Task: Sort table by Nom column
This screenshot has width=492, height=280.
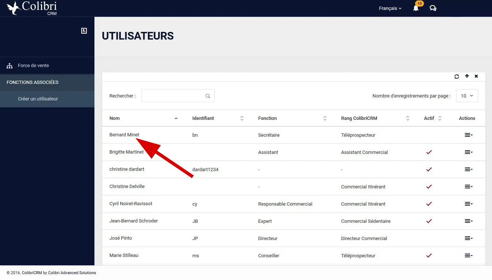Action: (143, 118)
